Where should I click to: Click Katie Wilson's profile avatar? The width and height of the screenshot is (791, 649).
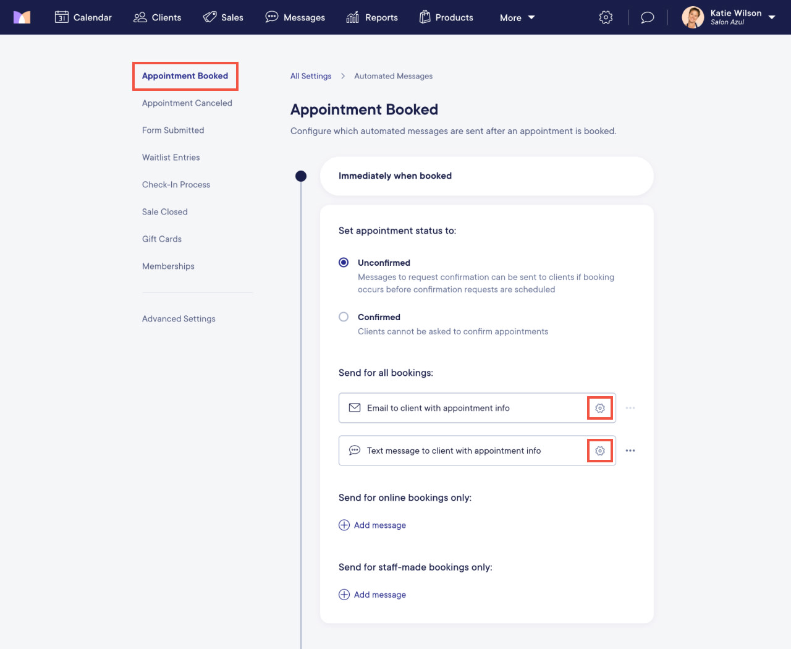693,17
